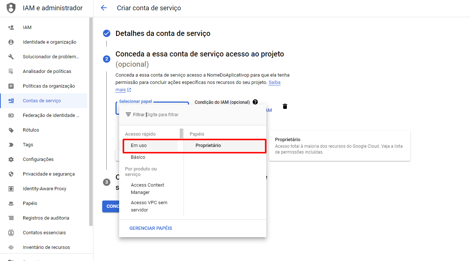Click the GERENCIAR PAPÉIS button
This screenshot has width=470, height=261.
pyautogui.click(x=151, y=228)
